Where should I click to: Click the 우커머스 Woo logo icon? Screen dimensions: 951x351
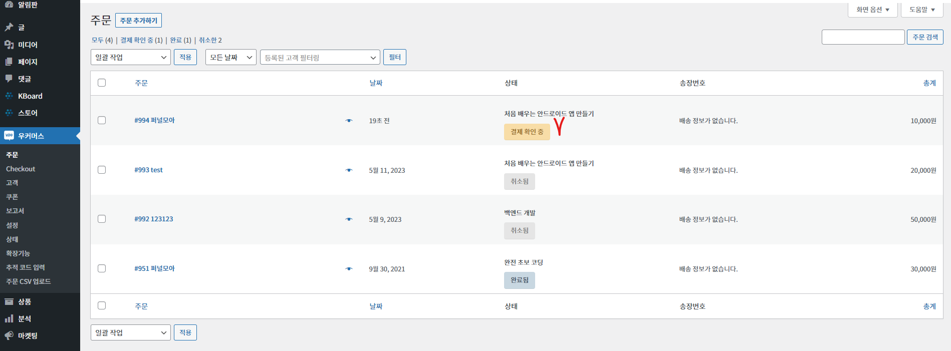(x=9, y=136)
